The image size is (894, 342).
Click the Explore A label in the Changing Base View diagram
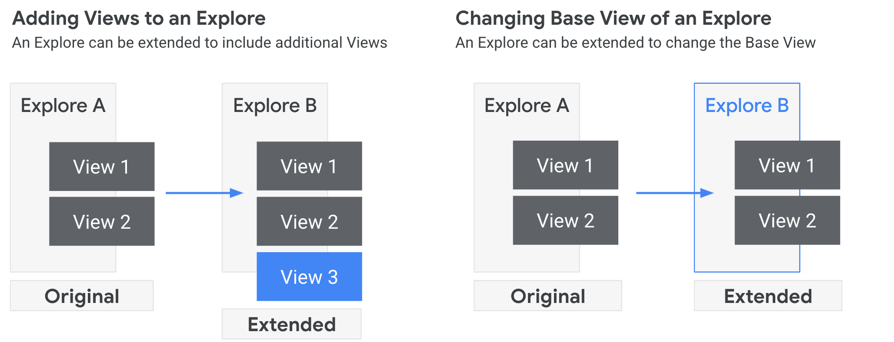(x=527, y=105)
